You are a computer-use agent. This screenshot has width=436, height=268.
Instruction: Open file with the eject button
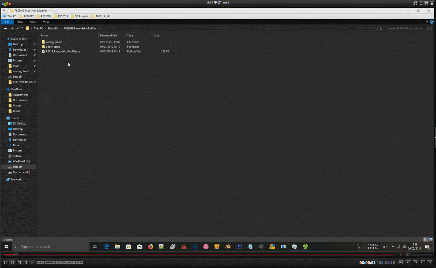click(32, 262)
